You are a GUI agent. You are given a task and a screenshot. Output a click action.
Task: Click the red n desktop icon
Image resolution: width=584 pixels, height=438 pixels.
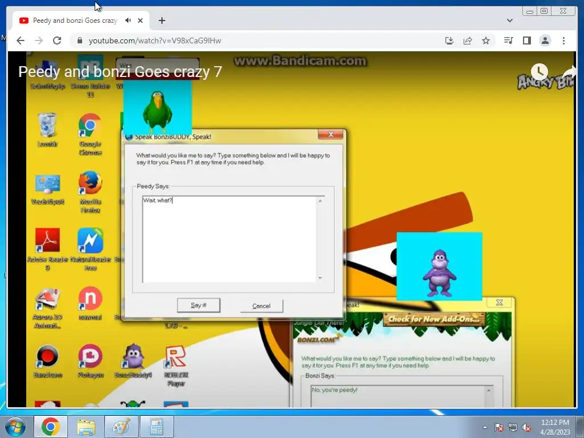[x=90, y=303]
